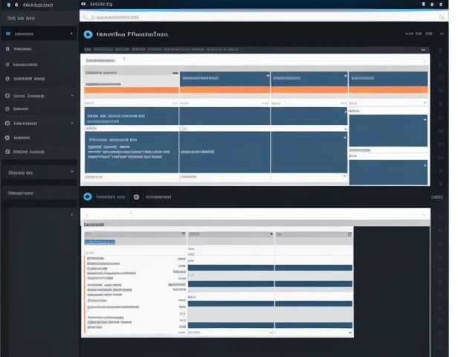Click the dark round icon of the second lower-panel tab
The image size is (458, 357).
pos(136,197)
